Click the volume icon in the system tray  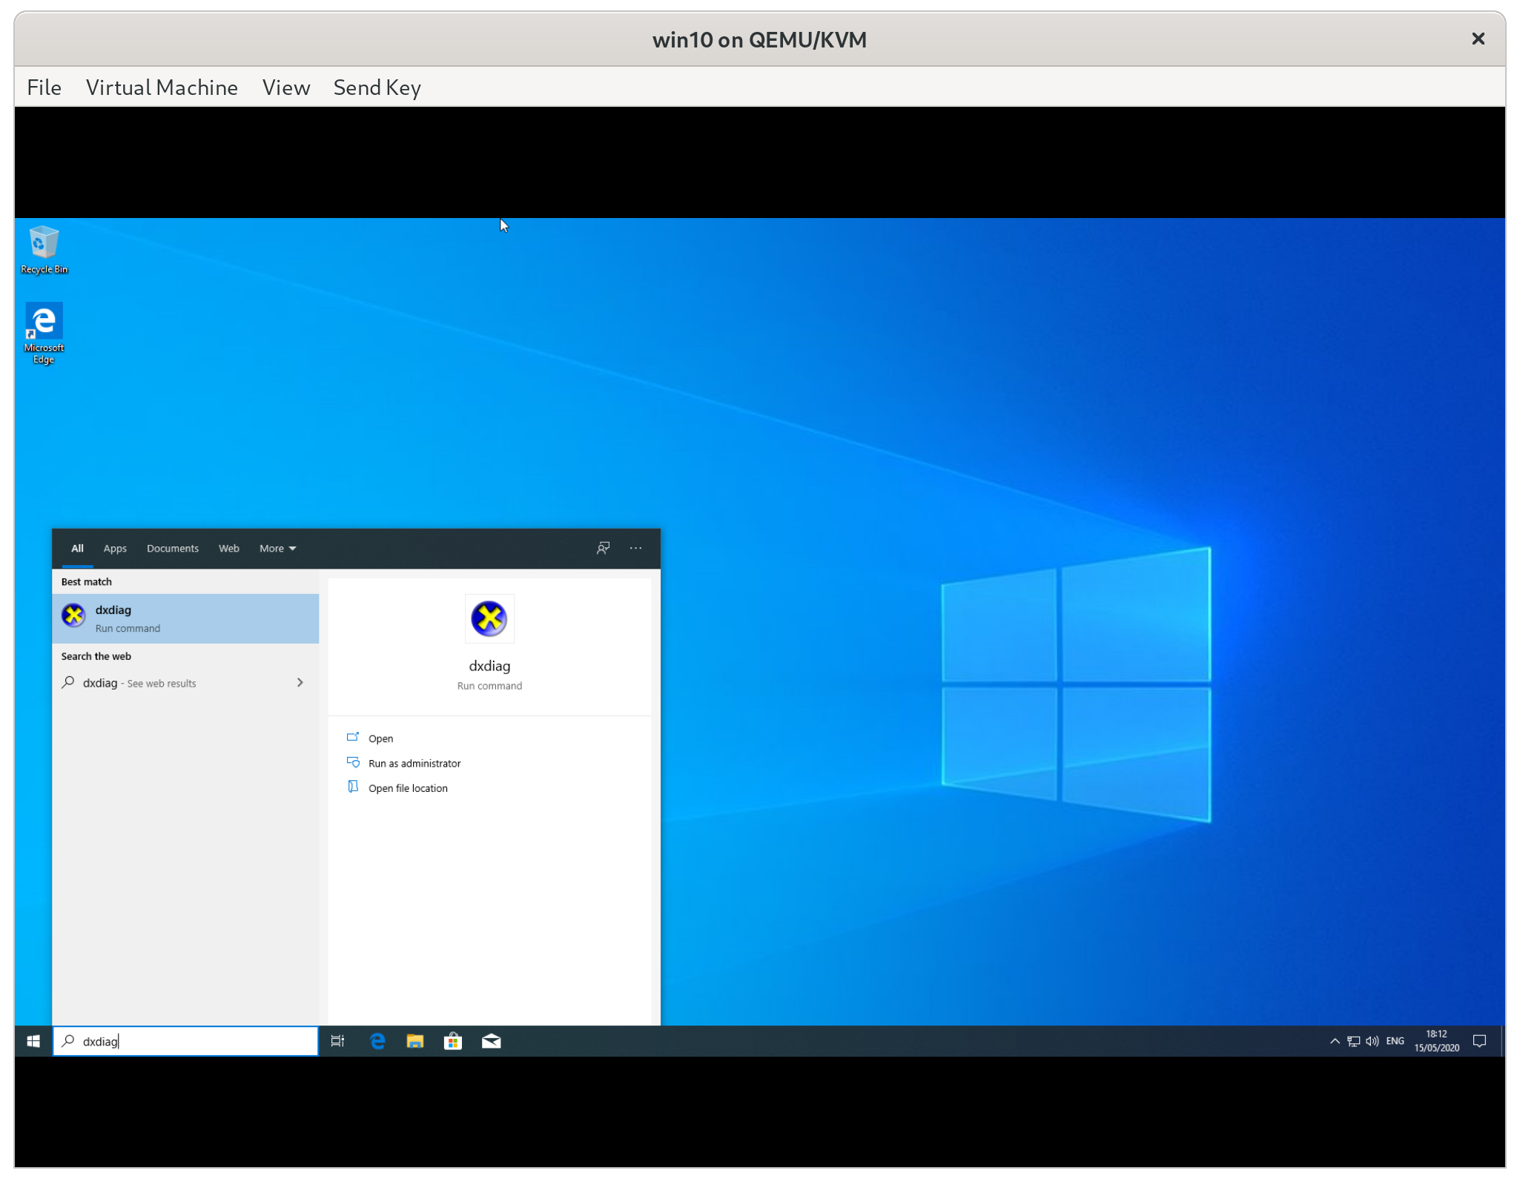[x=1371, y=1040]
